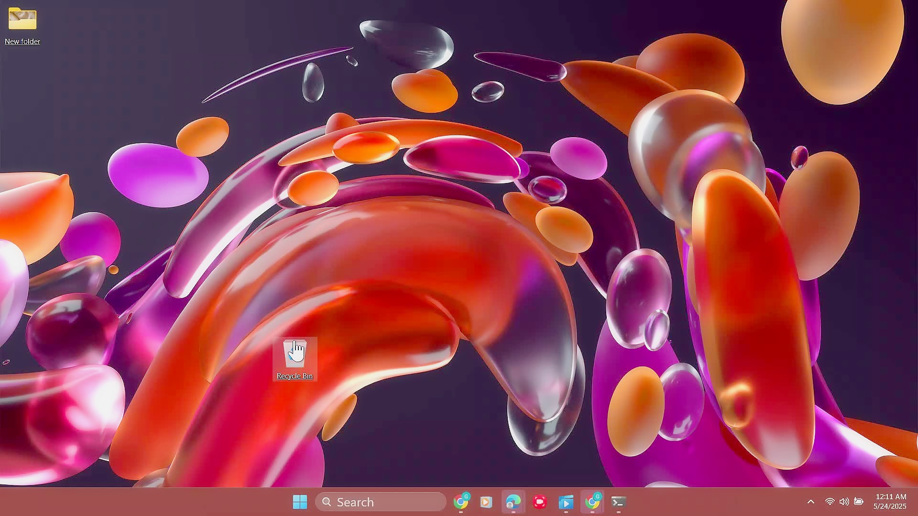Open the Terminal taskbar icon
Image resolution: width=918 pixels, height=516 pixels.
619,502
